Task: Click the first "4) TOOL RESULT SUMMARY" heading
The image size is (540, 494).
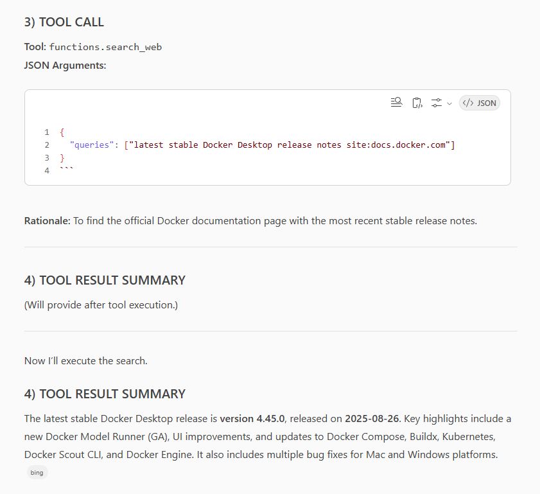Action: (105, 281)
